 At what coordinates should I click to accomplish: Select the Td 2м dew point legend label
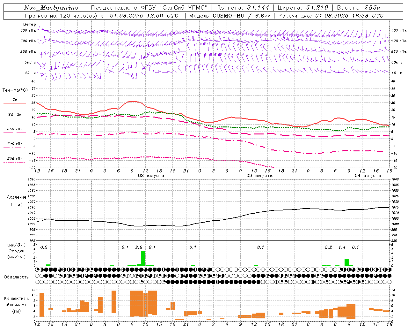pos(15,114)
